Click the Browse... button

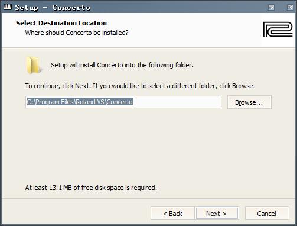(x=249, y=102)
